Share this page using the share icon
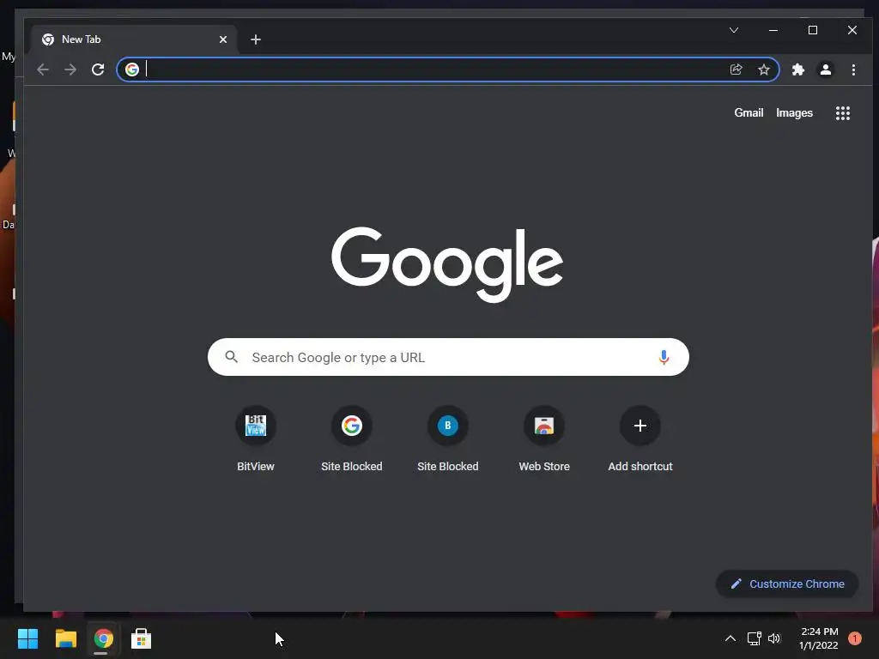 (736, 70)
